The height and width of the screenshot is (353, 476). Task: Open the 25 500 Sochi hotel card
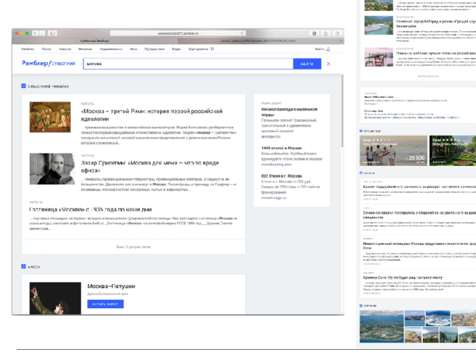click(393, 150)
